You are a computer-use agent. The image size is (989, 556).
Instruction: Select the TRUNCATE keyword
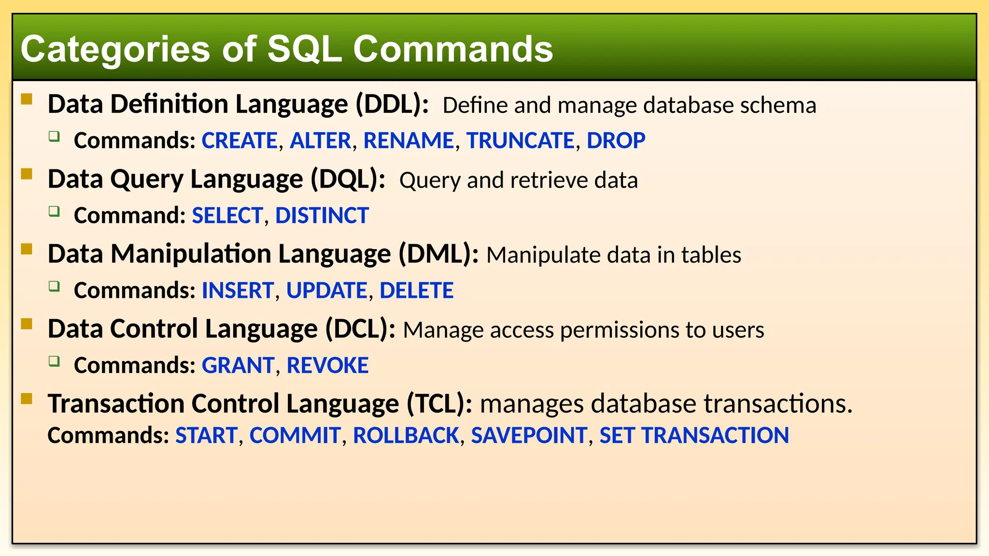coord(520,140)
